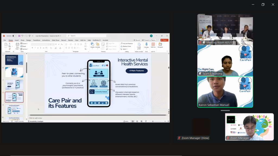Viewport: 278px width, 156px height.
Task: Click Kairon Sebastian Manuel video tile
Action: pyautogui.click(x=225, y=92)
